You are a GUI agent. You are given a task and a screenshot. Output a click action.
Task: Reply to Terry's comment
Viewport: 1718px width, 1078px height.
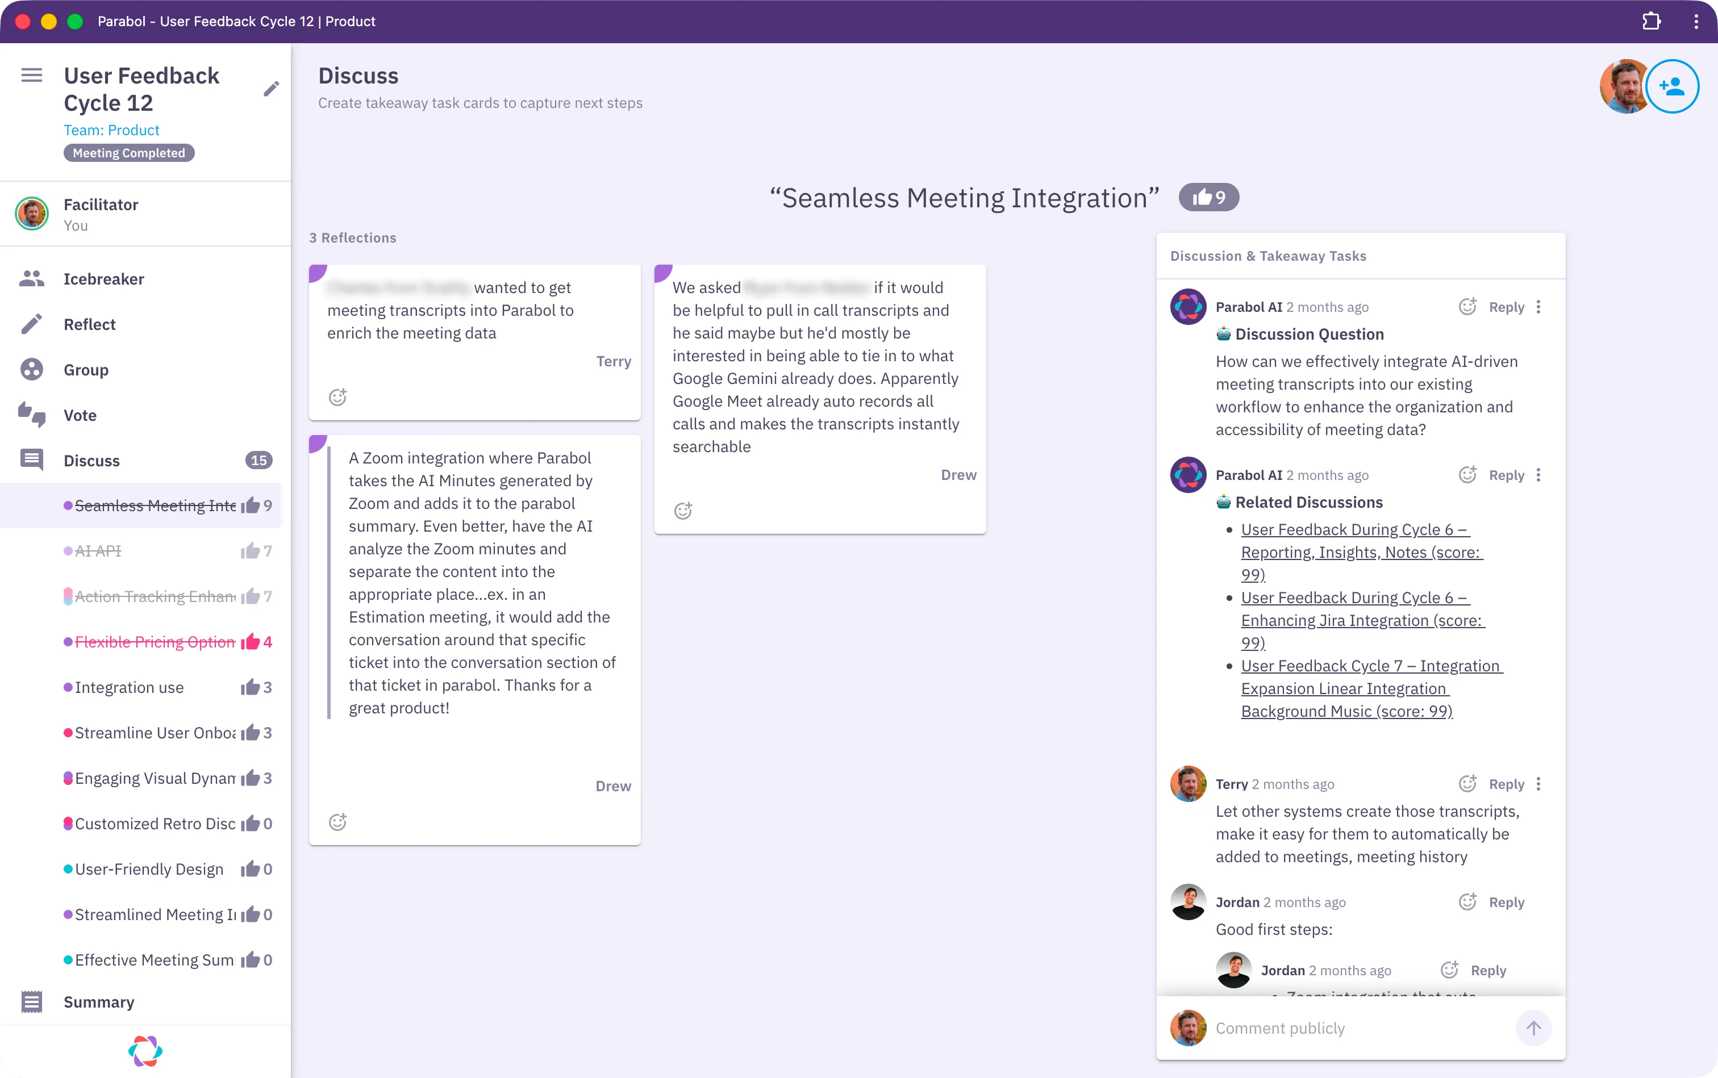1506,784
